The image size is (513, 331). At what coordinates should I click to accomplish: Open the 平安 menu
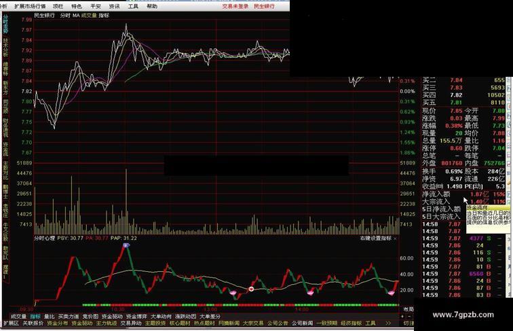(x=96, y=6)
